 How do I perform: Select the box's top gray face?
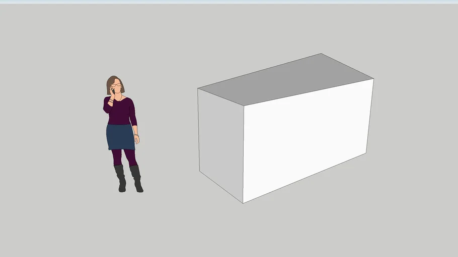click(x=286, y=79)
